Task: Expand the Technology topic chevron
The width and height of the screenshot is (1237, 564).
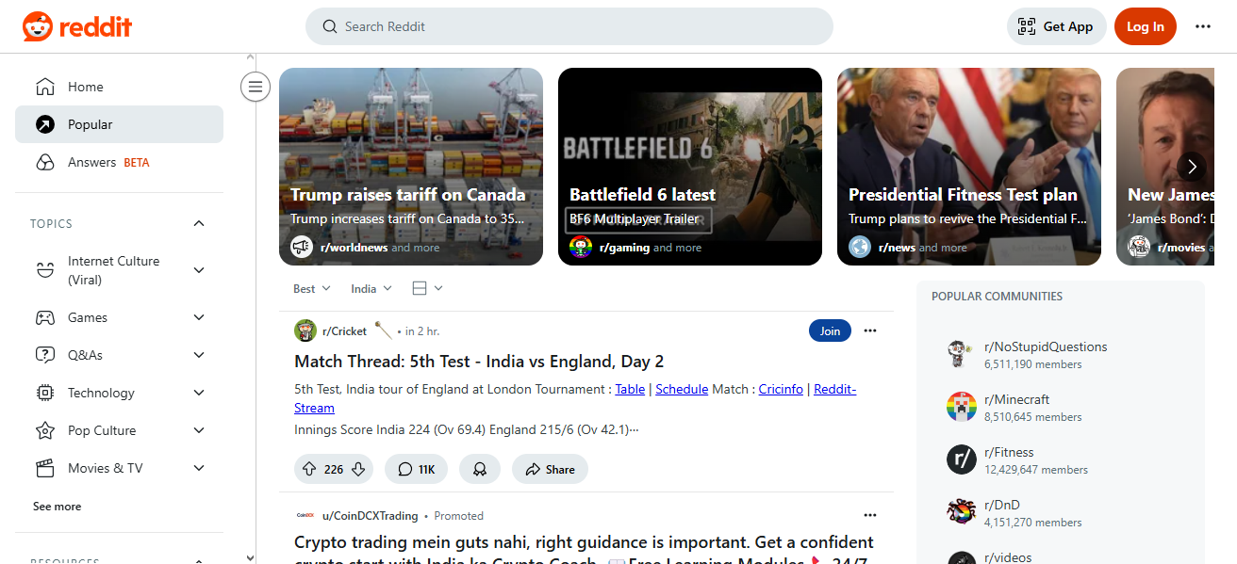Action: [x=199, y=393]
